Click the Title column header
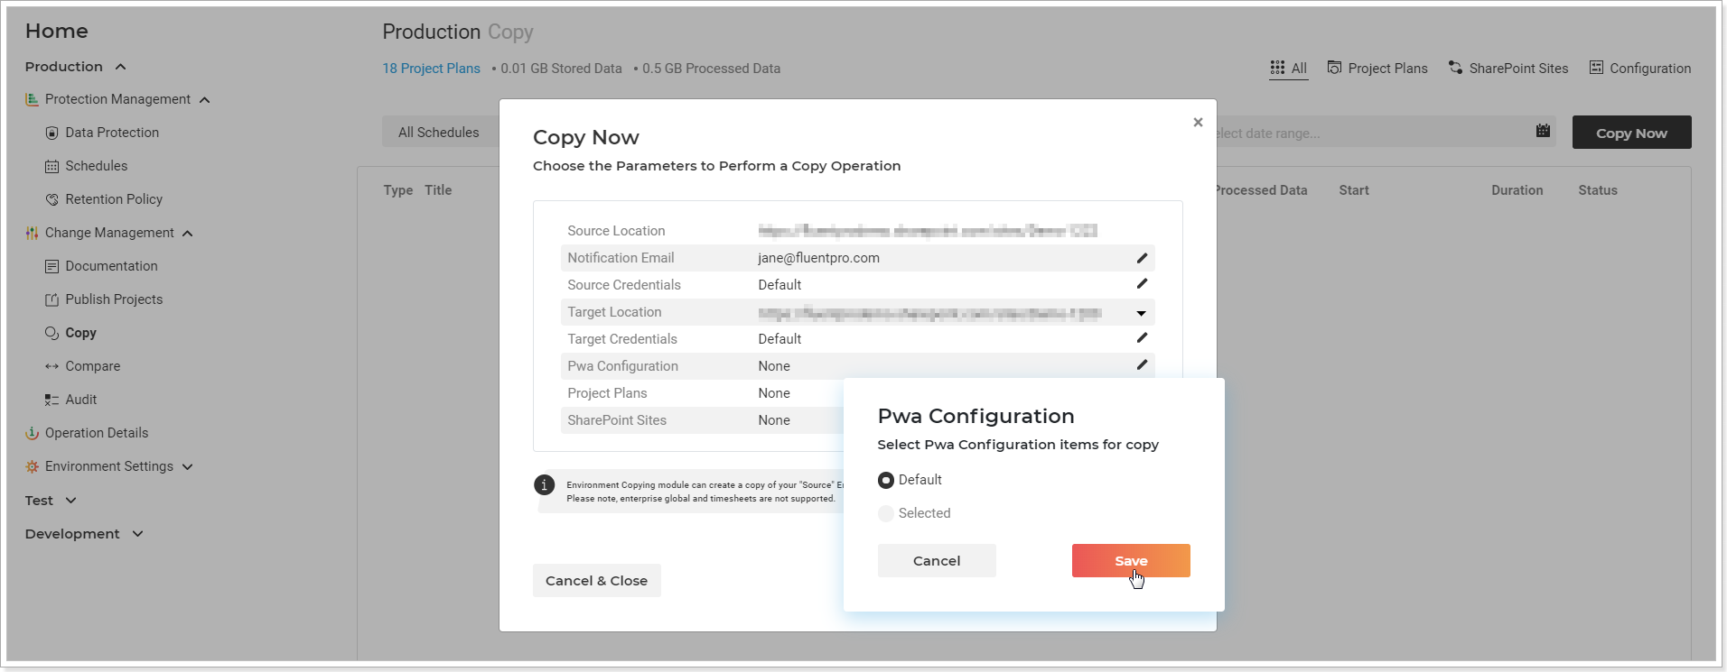 click(438, 190)
